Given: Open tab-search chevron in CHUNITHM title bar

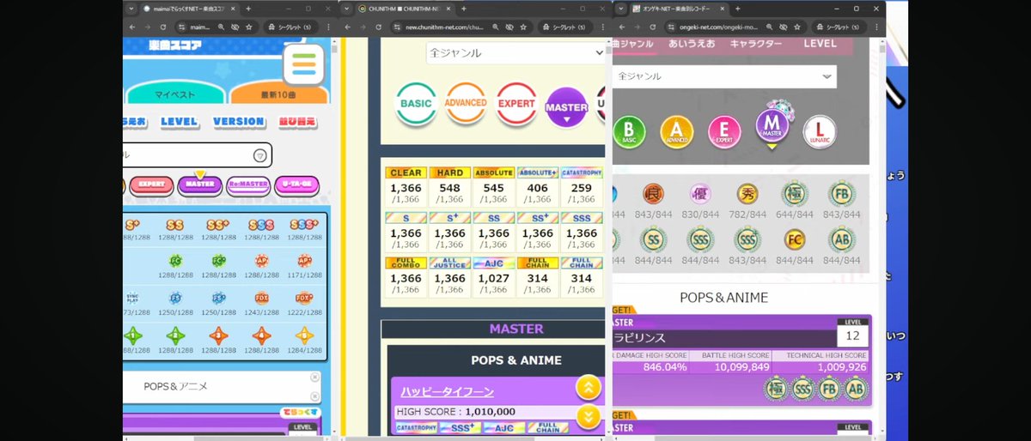Looking at the screenshot, I should click(345, 9).
